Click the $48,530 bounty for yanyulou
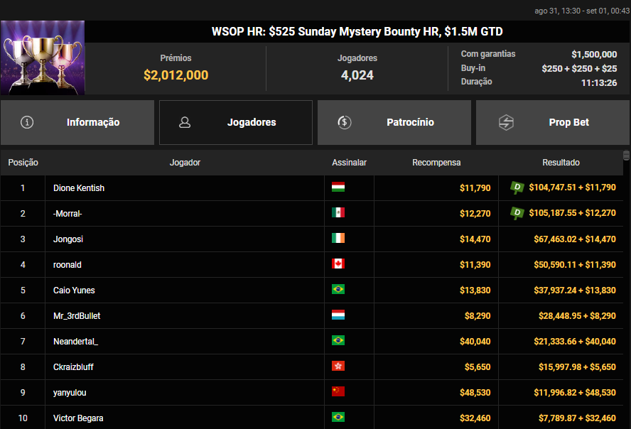Image resolution: width=631 pixels, height=429 pixels. click(475, 393)
